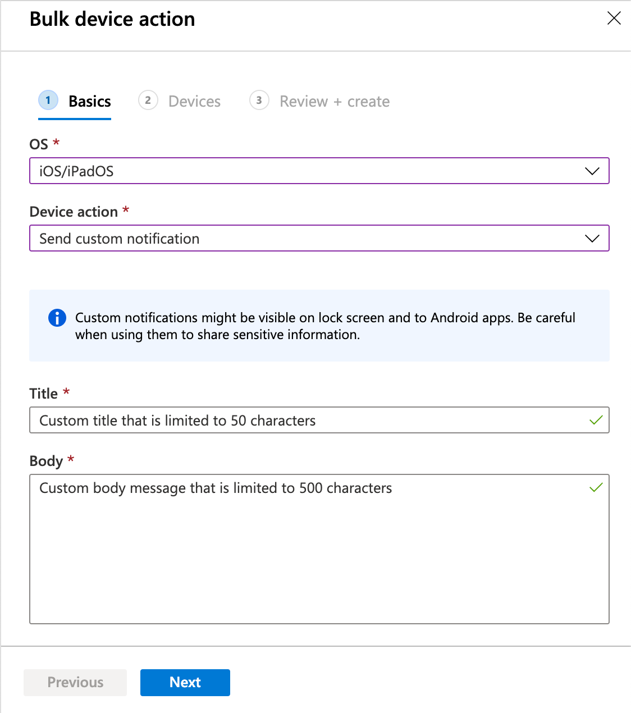Click the circled step 2 indicator
Image resolution: width=631 pixels, height=713 pixels.
[148, 100]
